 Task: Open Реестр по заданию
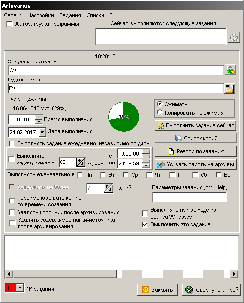[196, 151]
